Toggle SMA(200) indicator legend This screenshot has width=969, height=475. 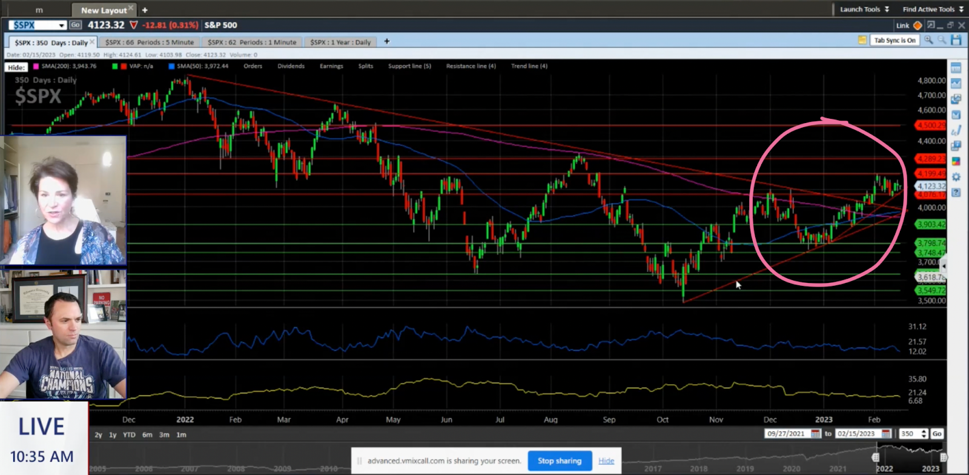65,66
